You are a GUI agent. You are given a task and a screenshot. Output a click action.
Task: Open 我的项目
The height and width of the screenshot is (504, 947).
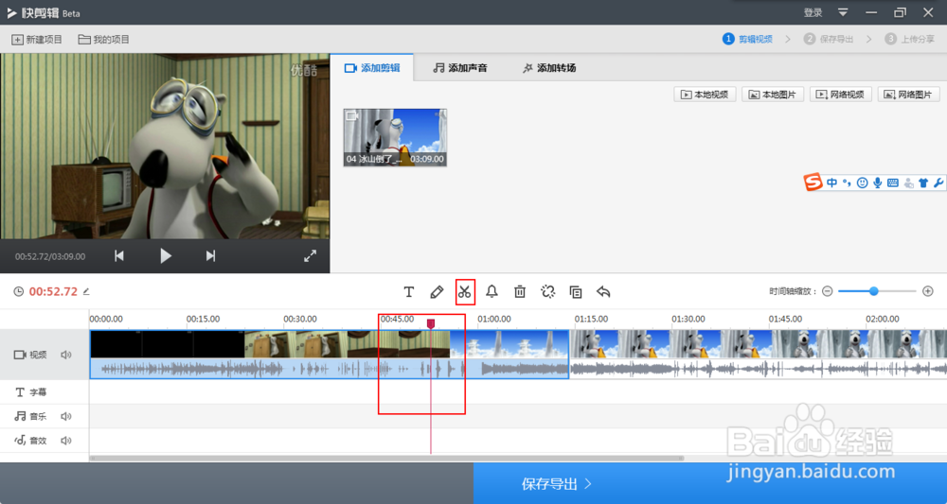(x=104, y=39)
